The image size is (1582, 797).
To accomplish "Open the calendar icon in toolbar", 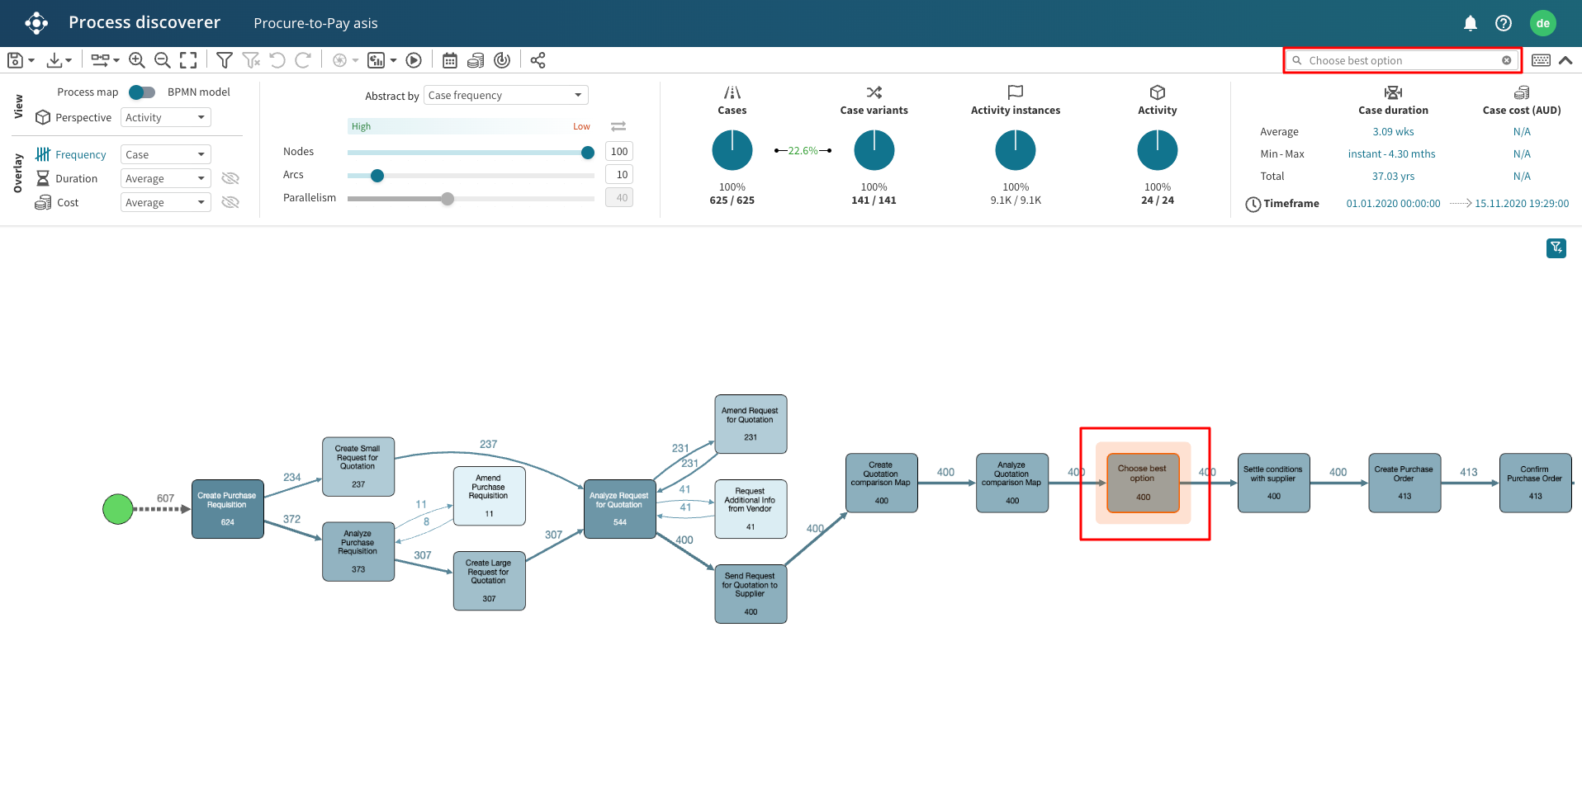I will point(450,60).
